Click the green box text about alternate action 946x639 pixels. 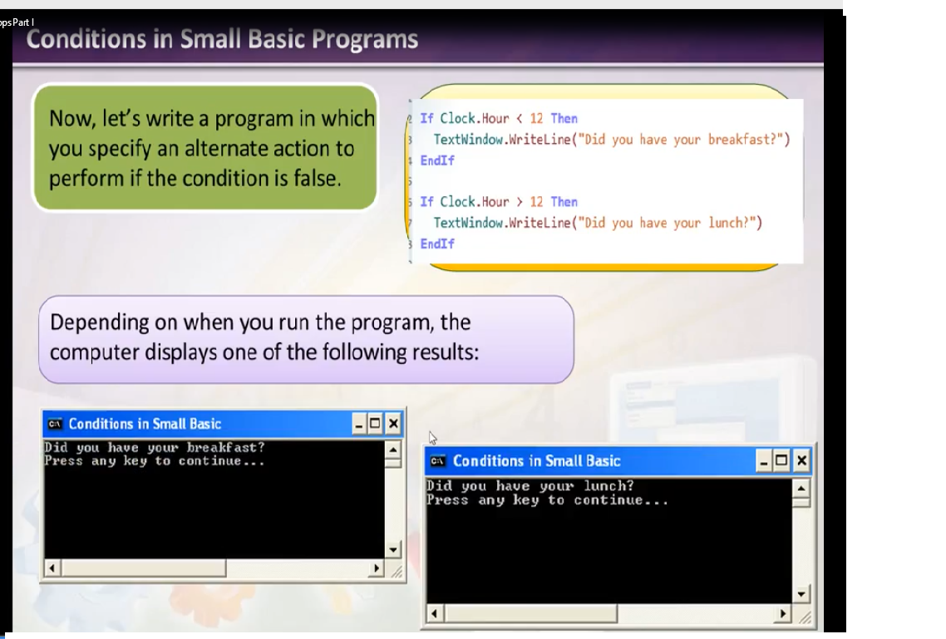212,148
